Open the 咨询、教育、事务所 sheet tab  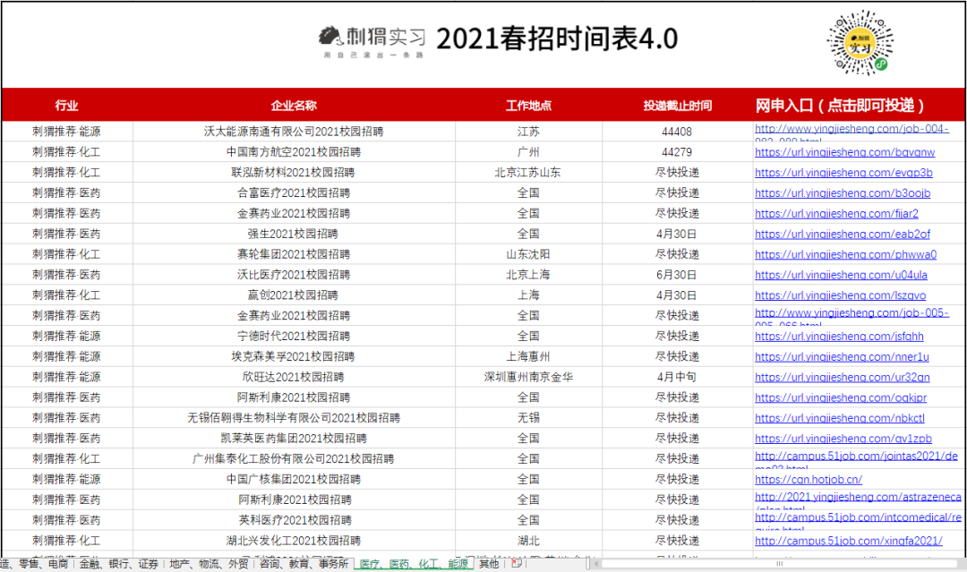tap(304, 564)
